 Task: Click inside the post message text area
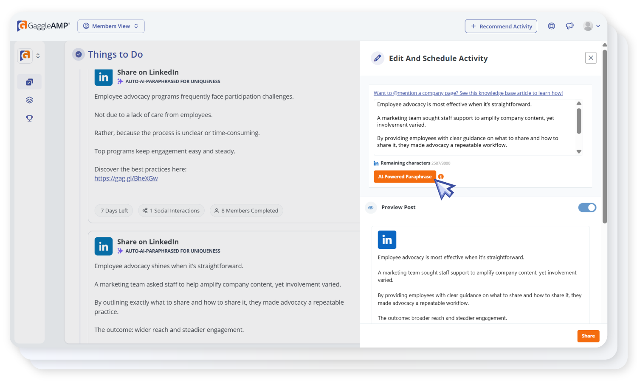(471, 127)
